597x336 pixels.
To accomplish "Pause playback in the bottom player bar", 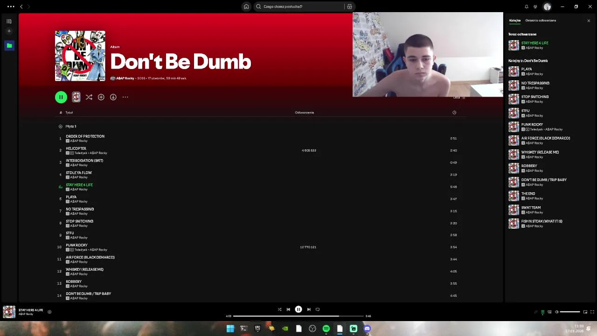I will tap(298, 309).
